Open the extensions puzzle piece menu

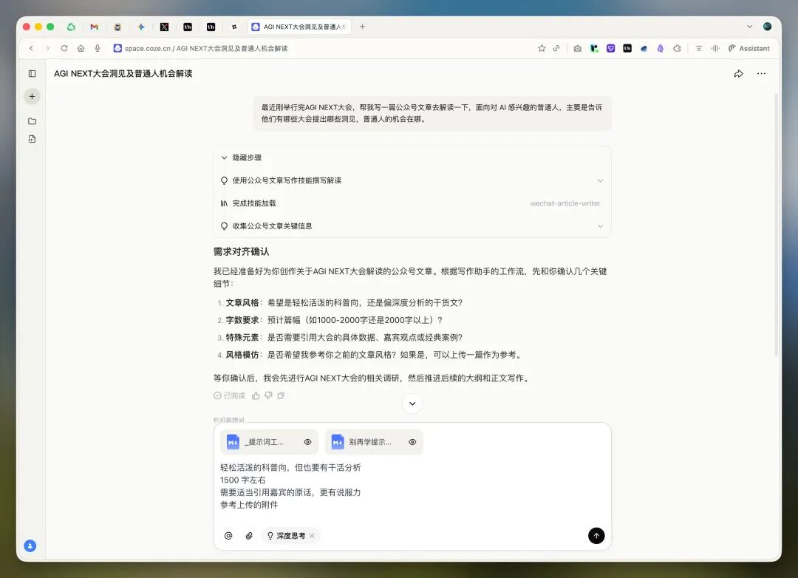[677, 48]
